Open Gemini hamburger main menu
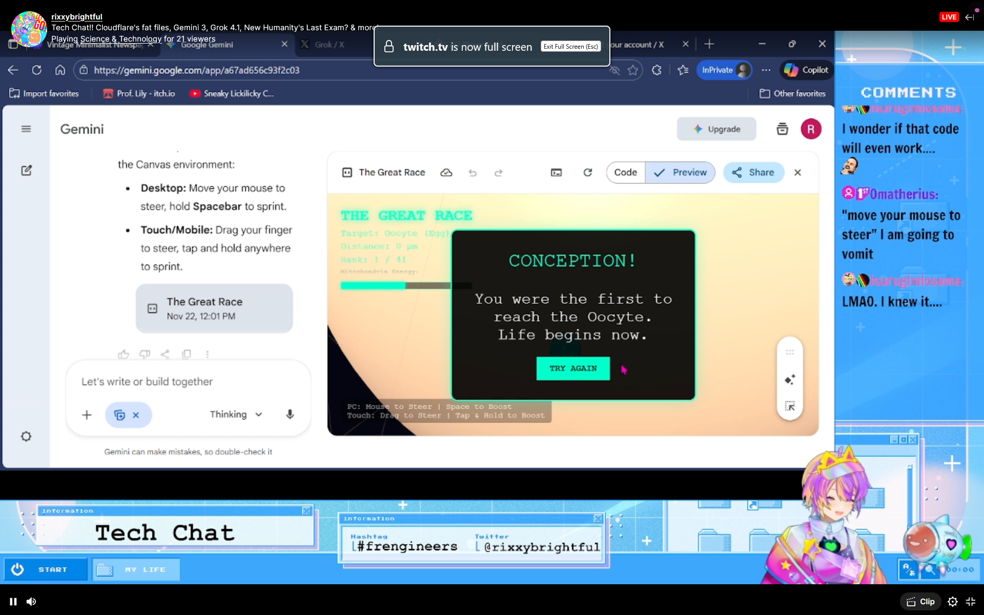 [x=26, y=129]
